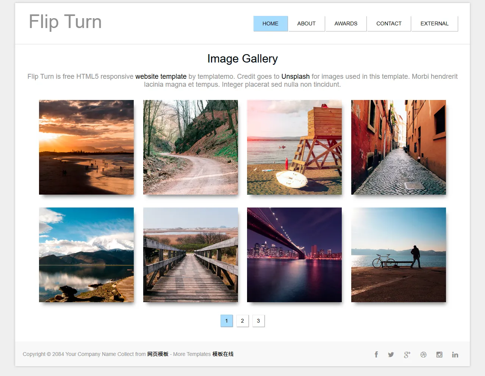Jump to gallery page 3
The height and width of the screenshot is (376, 485).
[258, 321]
